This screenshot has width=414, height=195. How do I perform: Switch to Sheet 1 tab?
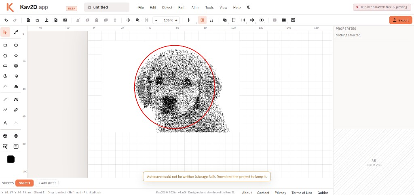click(x=25, y=183)
